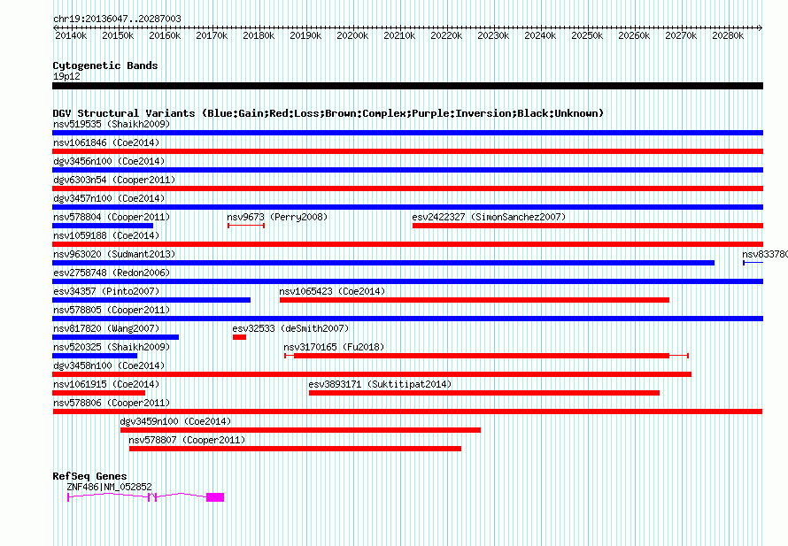Select the blue nsv519535 gain bar

tap(407, 133)
